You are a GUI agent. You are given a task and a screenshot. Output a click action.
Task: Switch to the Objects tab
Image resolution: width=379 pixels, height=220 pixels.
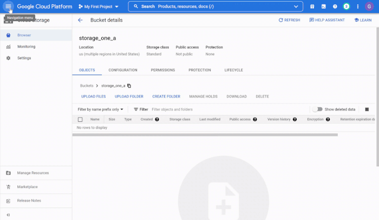coord(87,70)
